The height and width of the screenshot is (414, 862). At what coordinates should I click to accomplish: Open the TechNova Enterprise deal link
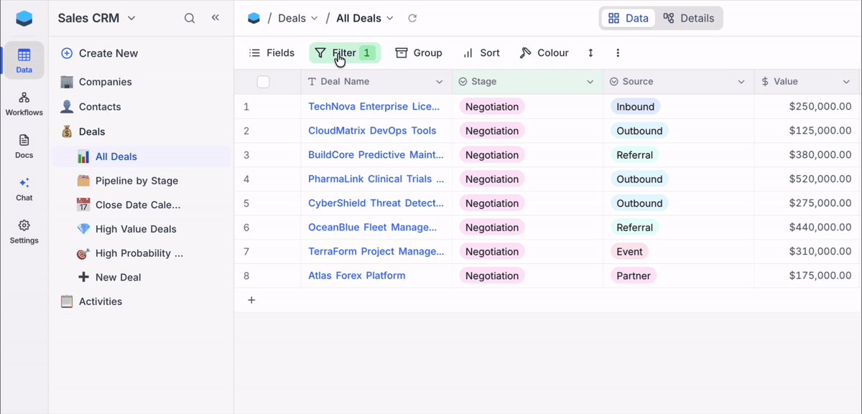[x=374, y=106]
